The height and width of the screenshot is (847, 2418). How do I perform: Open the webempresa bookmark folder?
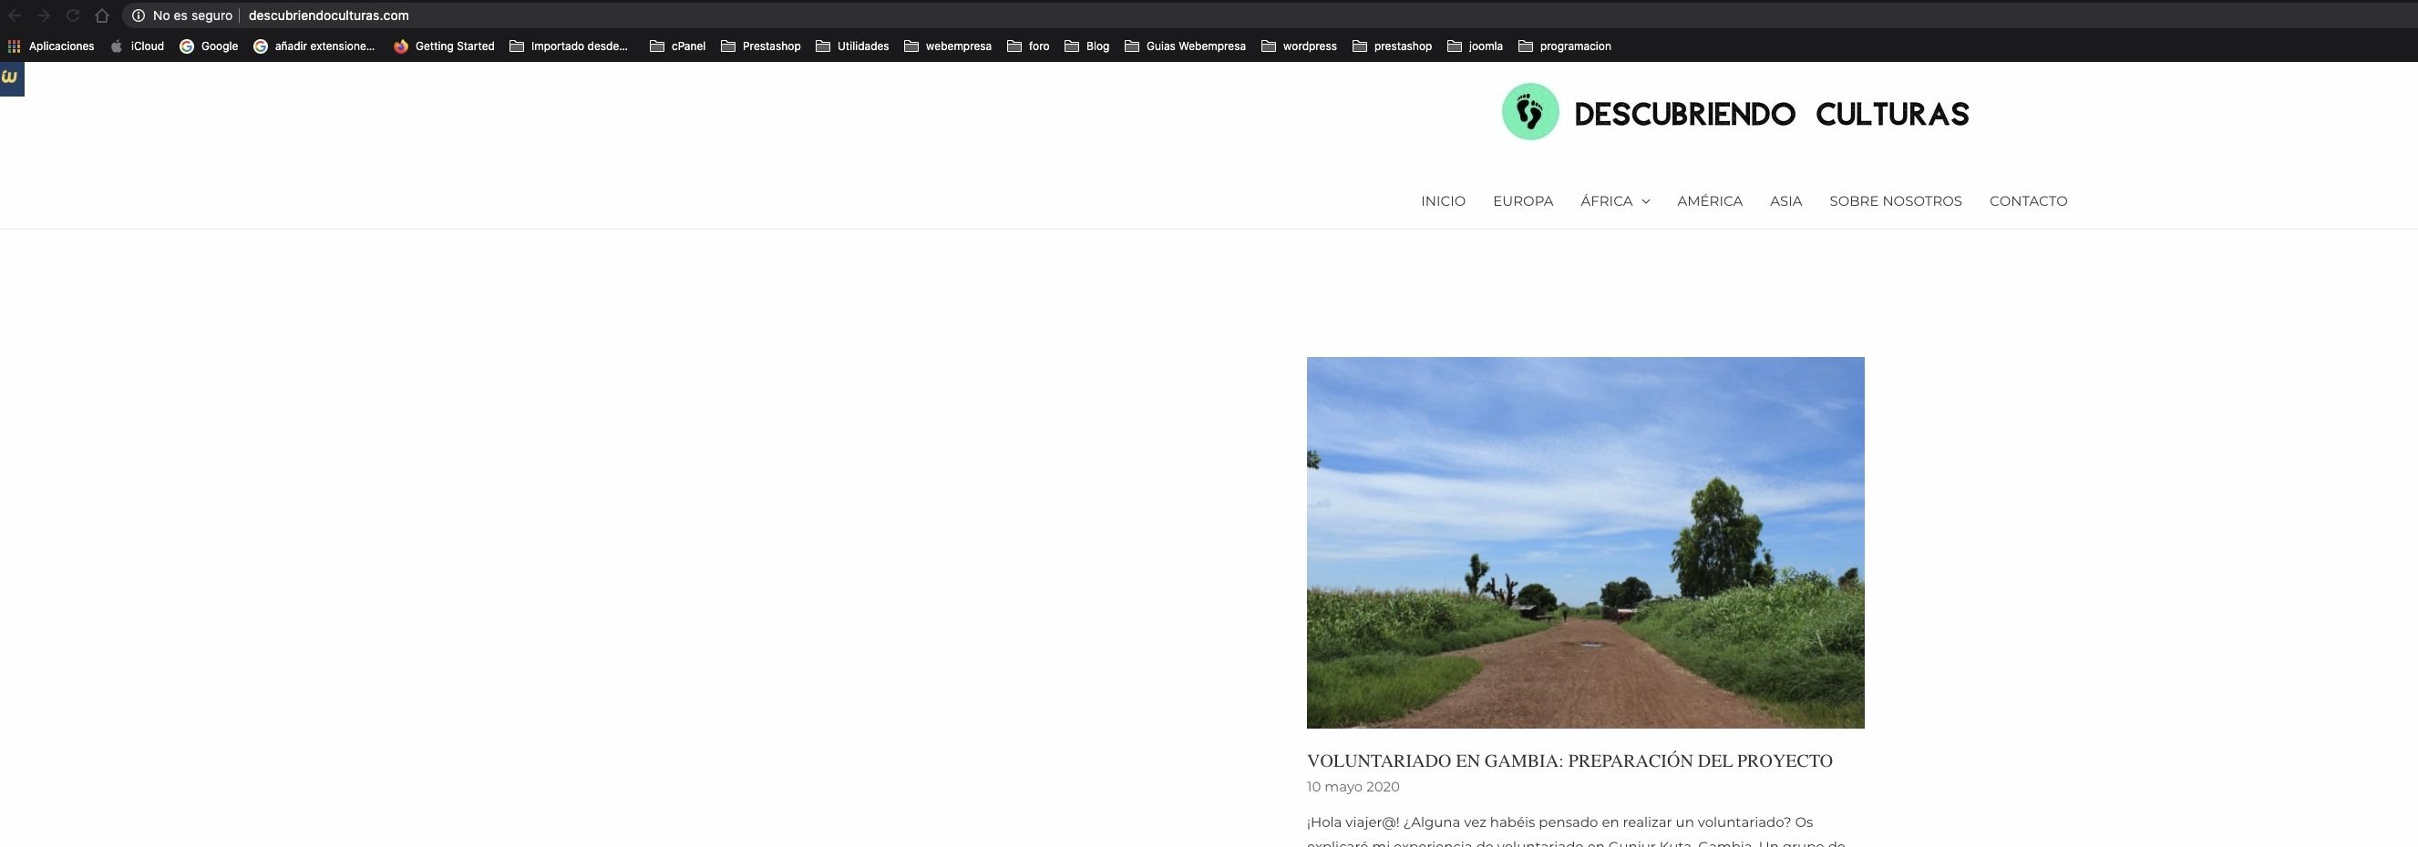coord(948,46)
